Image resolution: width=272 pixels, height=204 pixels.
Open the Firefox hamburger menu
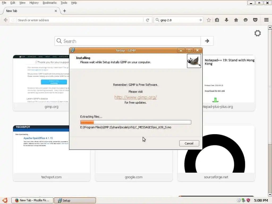(x=266, y=20)
